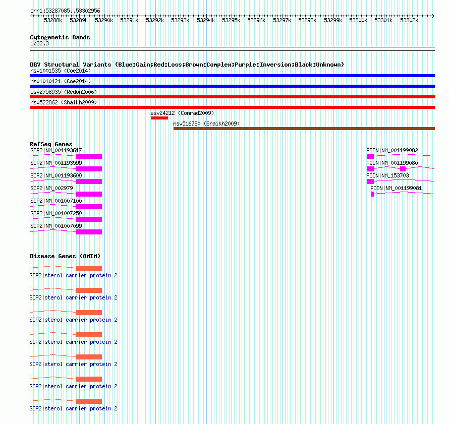Click the DGV Structural Variants track title

click(x=187, y=65)
